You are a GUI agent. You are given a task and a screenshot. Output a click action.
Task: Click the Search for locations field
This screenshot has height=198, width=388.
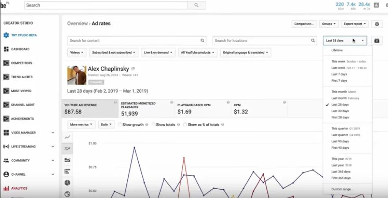click(x=265, y=40)
